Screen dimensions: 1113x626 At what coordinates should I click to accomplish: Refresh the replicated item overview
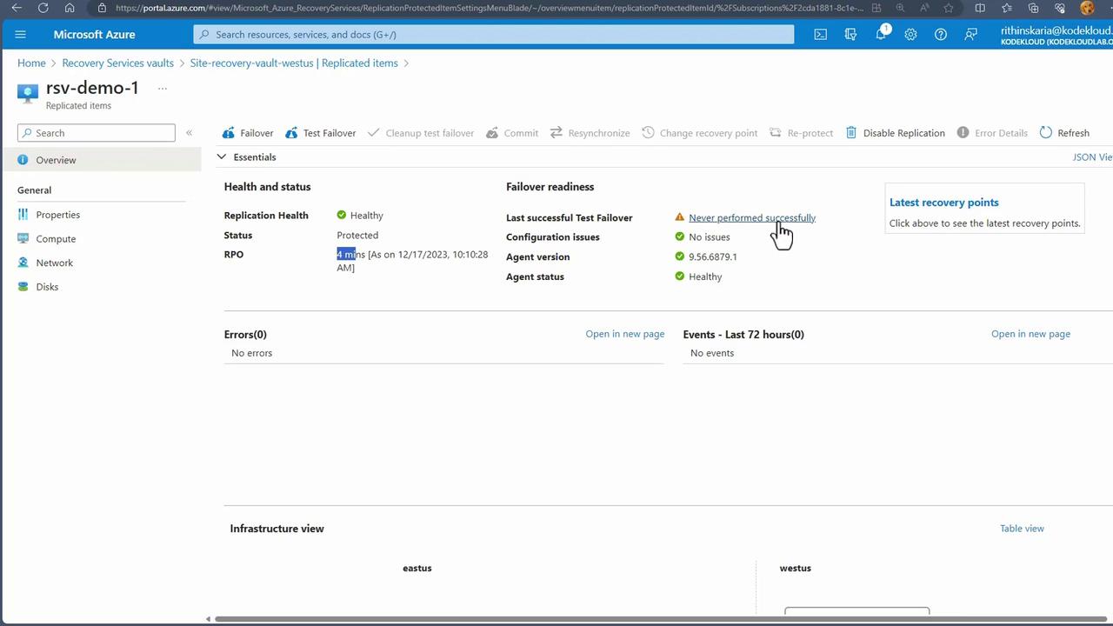point(1064,133)
